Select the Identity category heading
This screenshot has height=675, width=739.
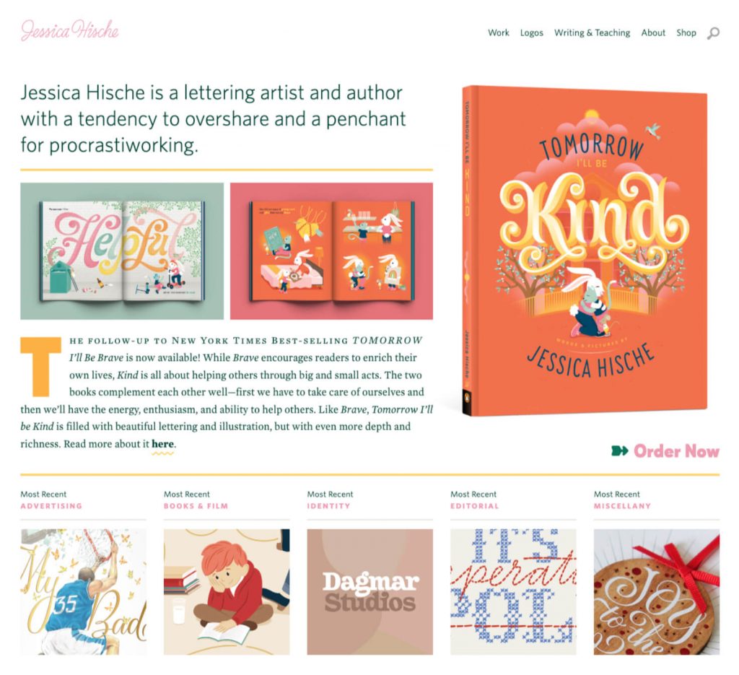(328, 506)
